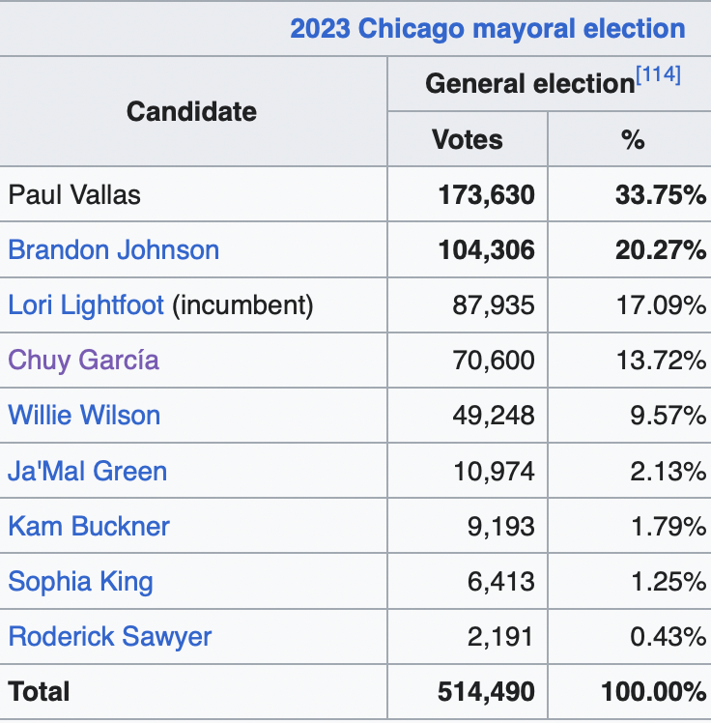711x723 pixels.
Task: Click the Total row label
Action: tap(39, 691)
